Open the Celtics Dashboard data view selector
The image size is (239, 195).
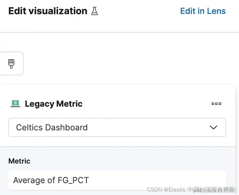tap(117, 127)
